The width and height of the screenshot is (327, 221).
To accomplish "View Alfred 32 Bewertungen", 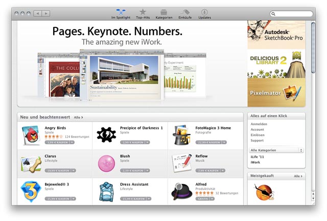I will [x=227, y=193].
